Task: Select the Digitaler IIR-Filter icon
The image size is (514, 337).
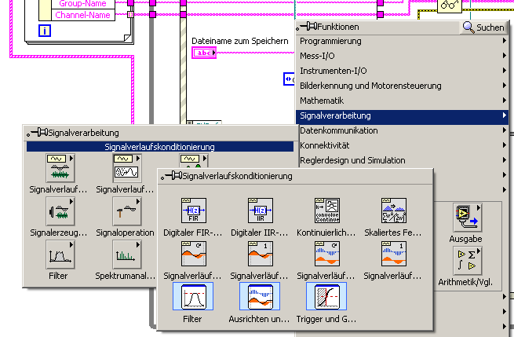Action: point(261,211)
